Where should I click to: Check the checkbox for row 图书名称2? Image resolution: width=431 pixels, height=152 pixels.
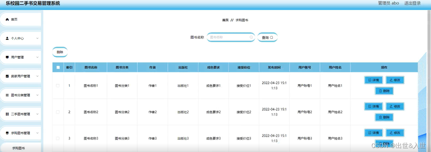click(58, 112)
